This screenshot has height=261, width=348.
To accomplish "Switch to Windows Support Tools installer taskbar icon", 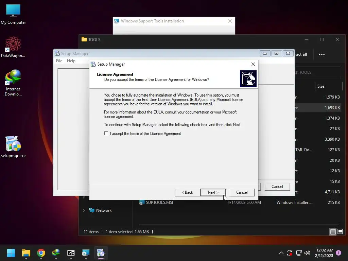I will [x=86, y=253].
